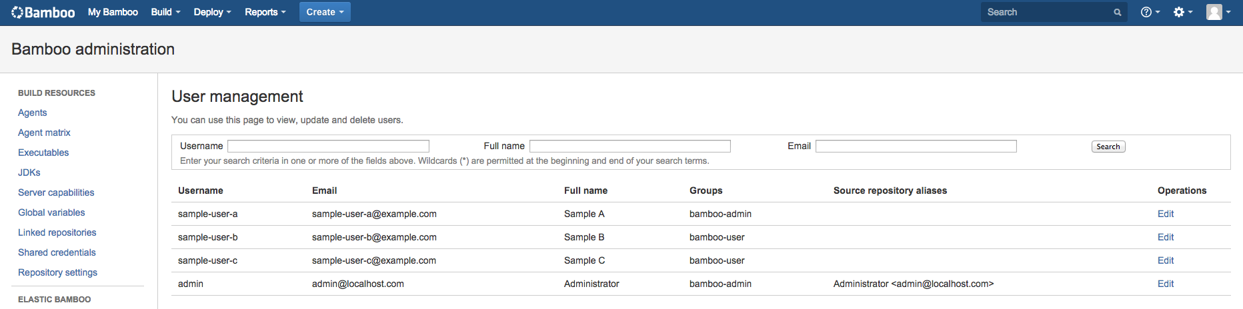This screenshot has width=1243, height=309.
Task: Click the sample-user-b username cell
Action: coord(208,237)
